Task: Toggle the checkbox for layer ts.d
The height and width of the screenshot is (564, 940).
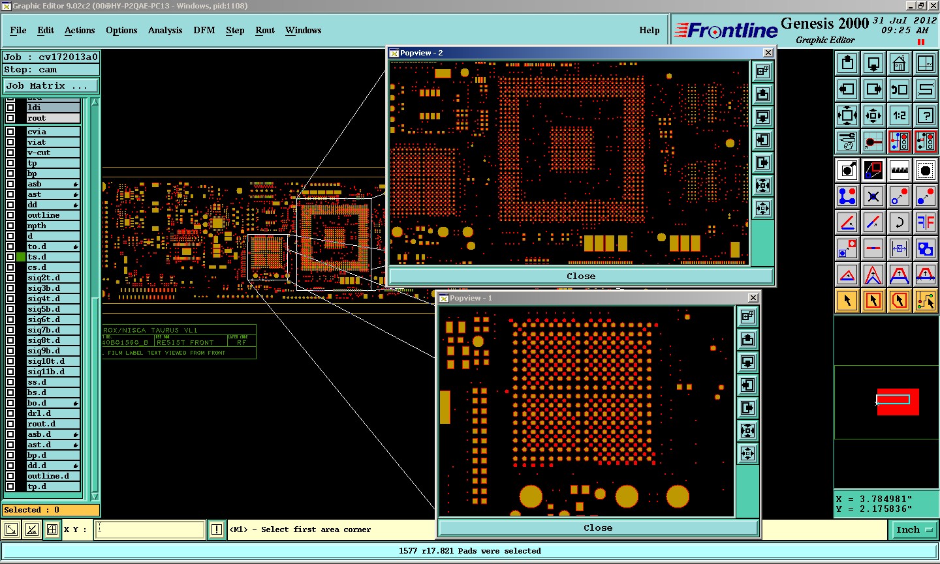Action: point(10,257)
